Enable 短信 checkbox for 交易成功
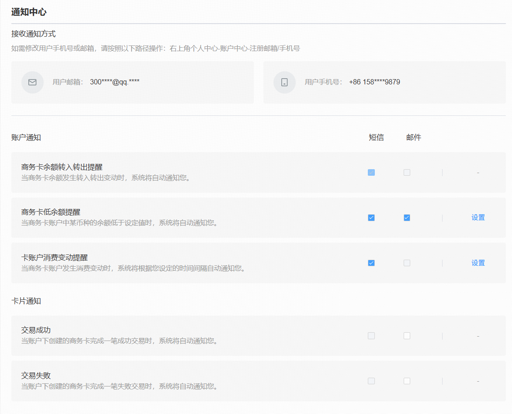Image resolution: width=512 pixels, height=414 pixels. [x=371, y=336]
